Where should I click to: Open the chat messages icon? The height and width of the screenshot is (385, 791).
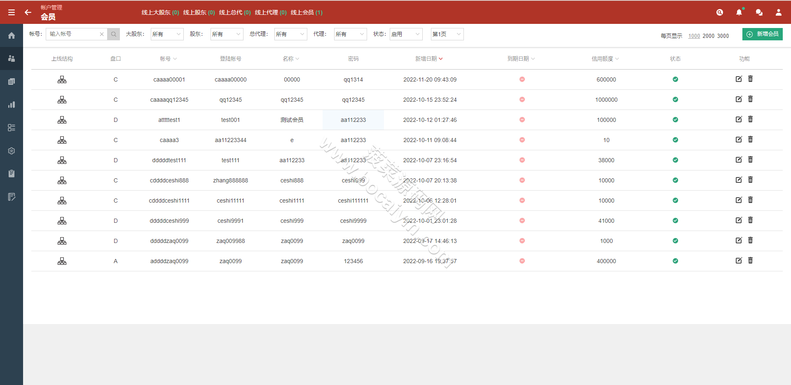pos(759,12)
